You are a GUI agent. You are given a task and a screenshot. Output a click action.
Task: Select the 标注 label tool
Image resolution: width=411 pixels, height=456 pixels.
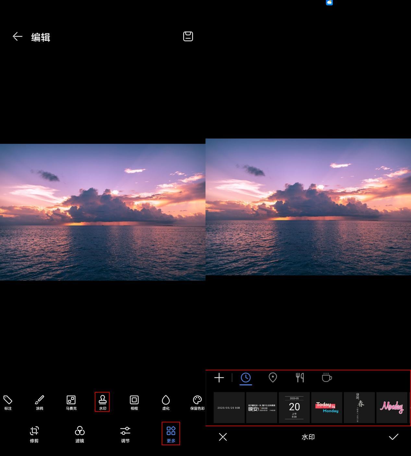[x=8, y=403]
